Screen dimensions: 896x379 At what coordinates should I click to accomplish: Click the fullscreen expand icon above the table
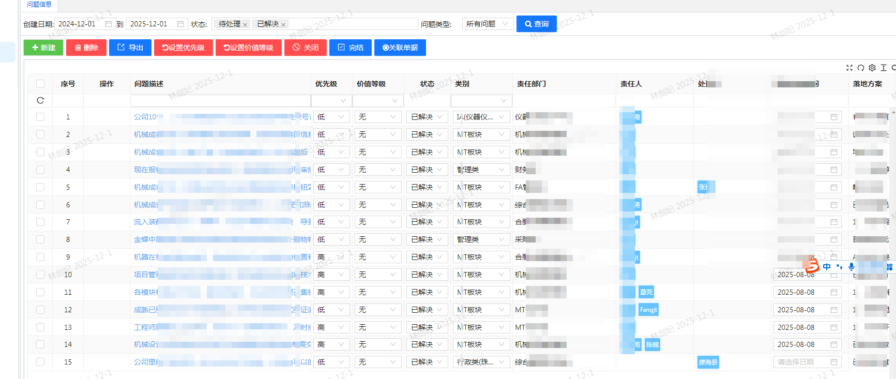pos(849,68)
